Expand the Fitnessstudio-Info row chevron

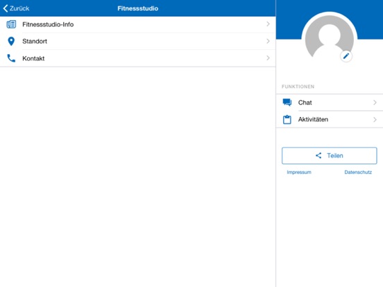click(x=268, y=24)
